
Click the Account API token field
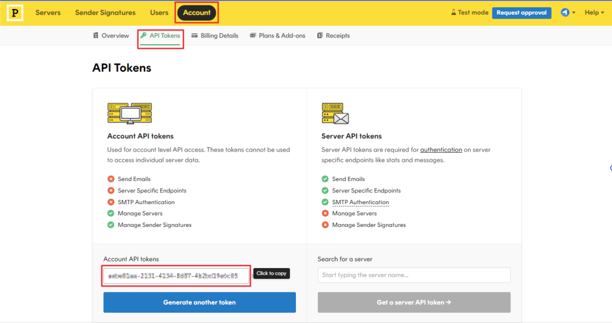pyautogui.click(x=176, y=276)
